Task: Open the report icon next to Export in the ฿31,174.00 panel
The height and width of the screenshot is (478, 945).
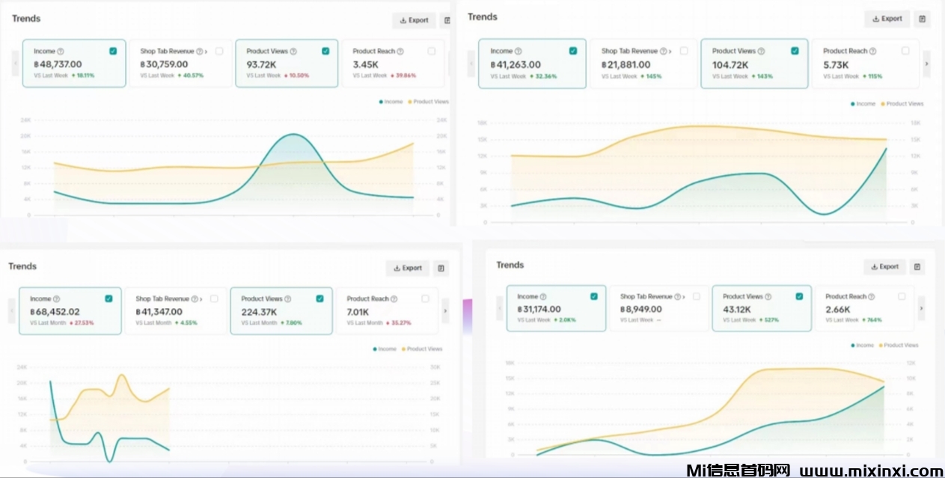Action: click(x=917, y=266)
